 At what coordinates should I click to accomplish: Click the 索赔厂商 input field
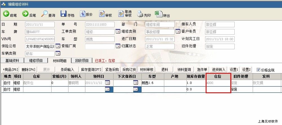(100, 46)
